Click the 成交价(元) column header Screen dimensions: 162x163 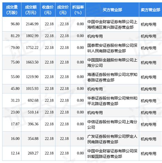point(63,10)
